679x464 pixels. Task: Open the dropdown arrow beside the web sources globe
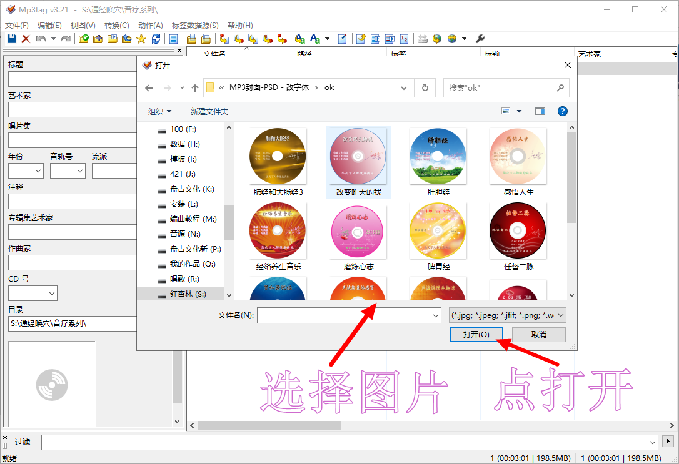[464, 39]
